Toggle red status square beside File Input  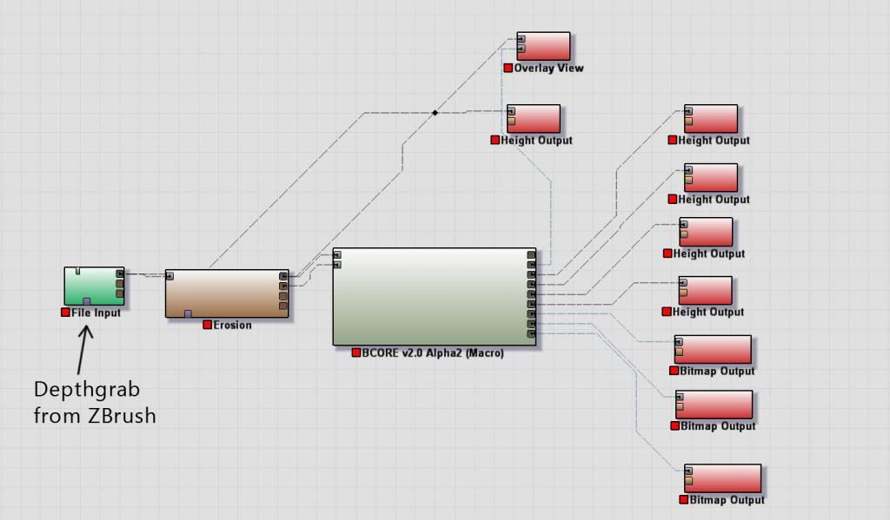pyautogui.click(x=65, y=313)
